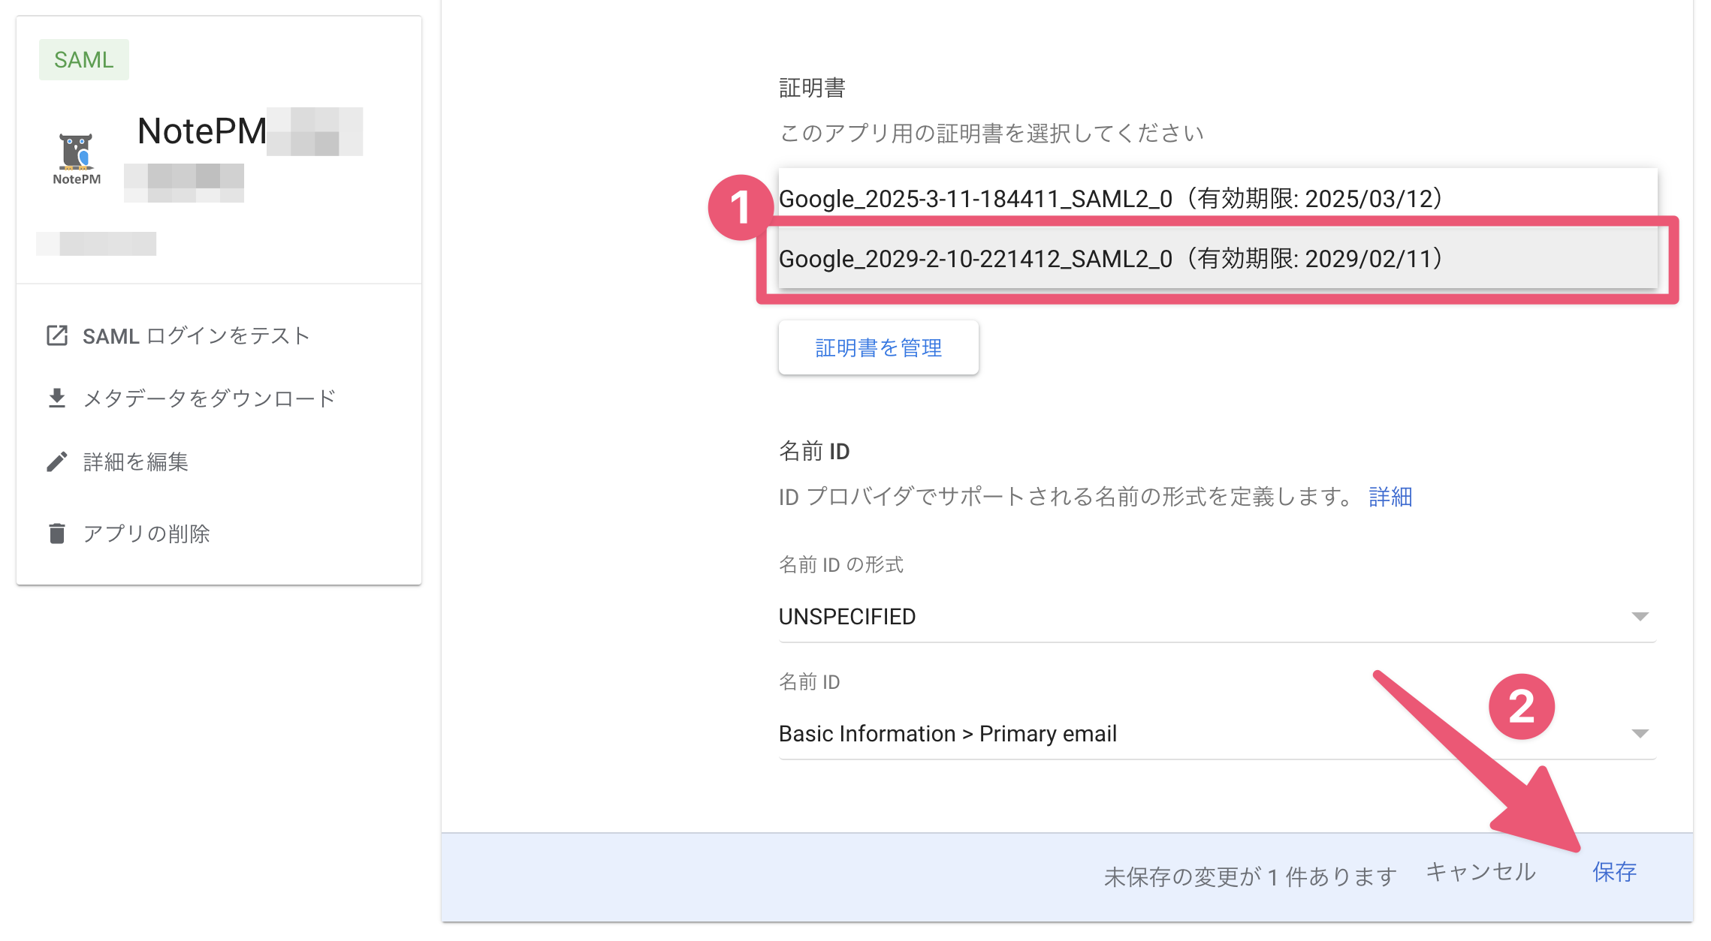Click the 証明書 section heading
1711x941 pixels.
click(812, 88)
